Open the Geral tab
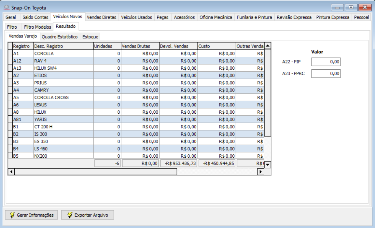This screenshot has width=375, height=228. click(10, 17)
